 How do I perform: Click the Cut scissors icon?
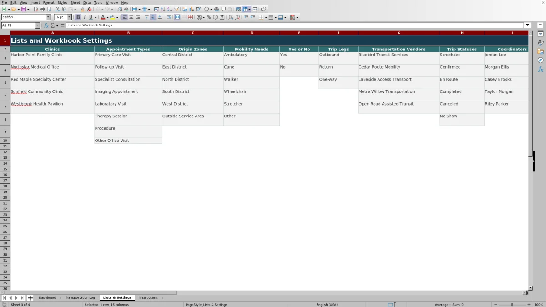pos(58,9)
